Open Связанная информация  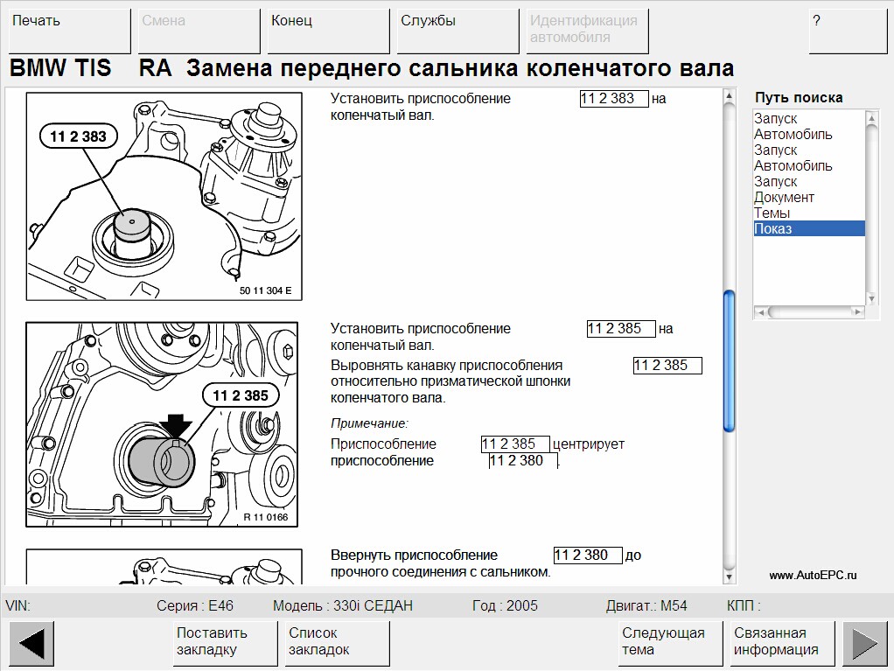point(782,643)
